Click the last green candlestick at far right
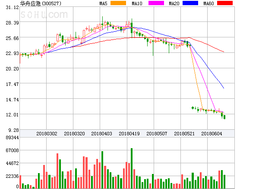 tap(224, 117)
